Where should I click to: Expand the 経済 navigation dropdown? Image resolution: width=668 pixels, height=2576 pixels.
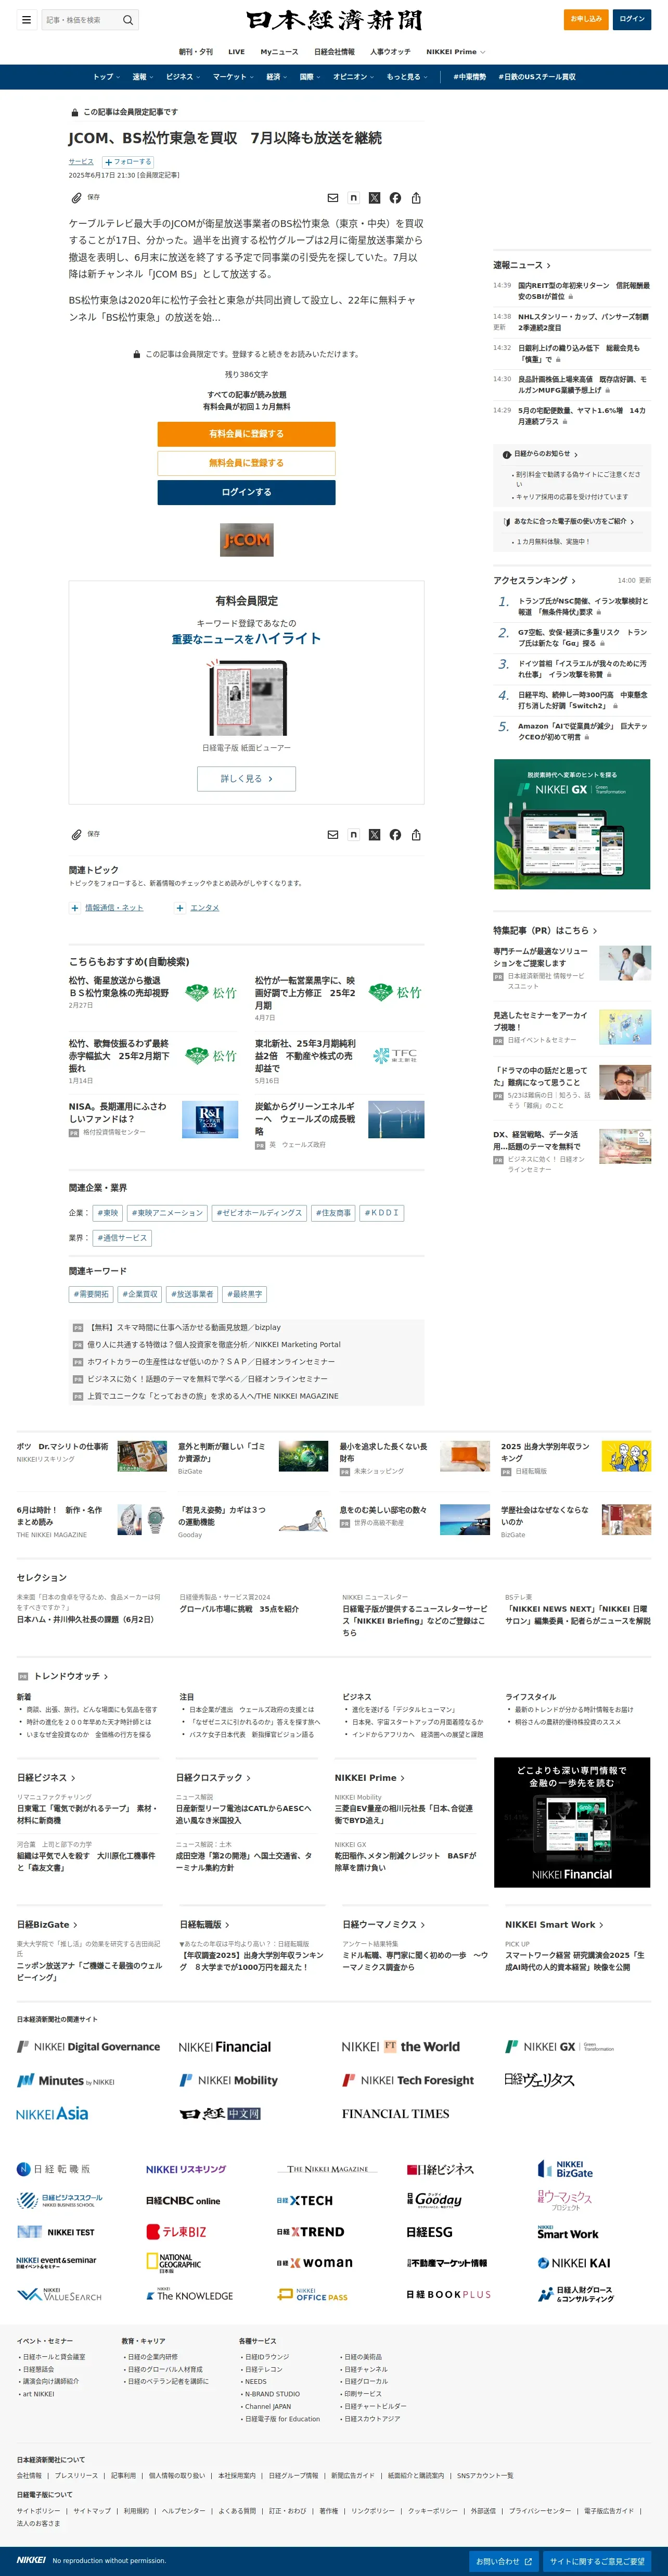coord(277,77)
